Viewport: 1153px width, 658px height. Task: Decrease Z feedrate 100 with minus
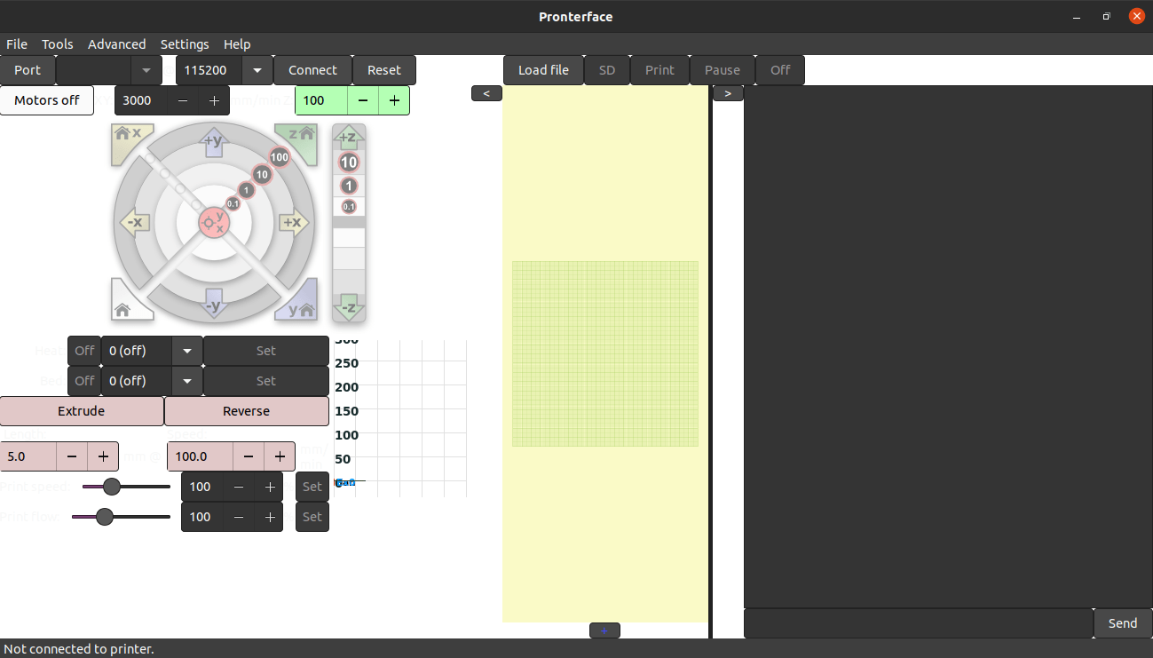363,100
